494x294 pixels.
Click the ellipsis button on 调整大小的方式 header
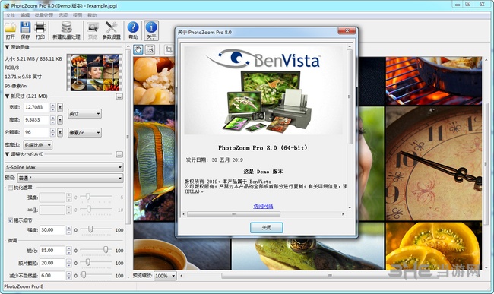tap(119, 154)
